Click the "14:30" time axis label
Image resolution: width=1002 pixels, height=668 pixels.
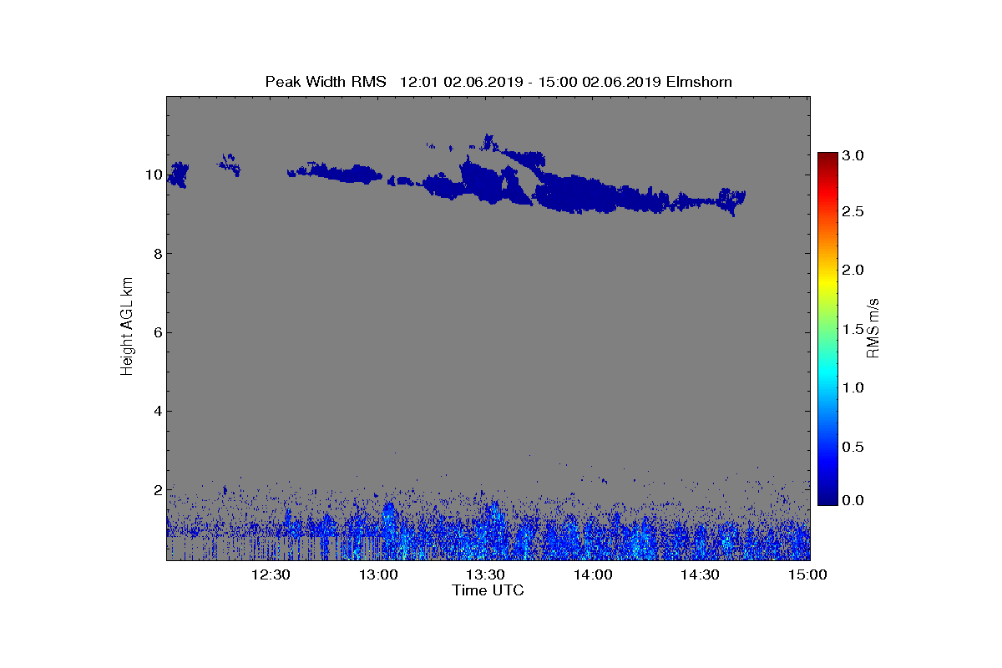[700, 574]
